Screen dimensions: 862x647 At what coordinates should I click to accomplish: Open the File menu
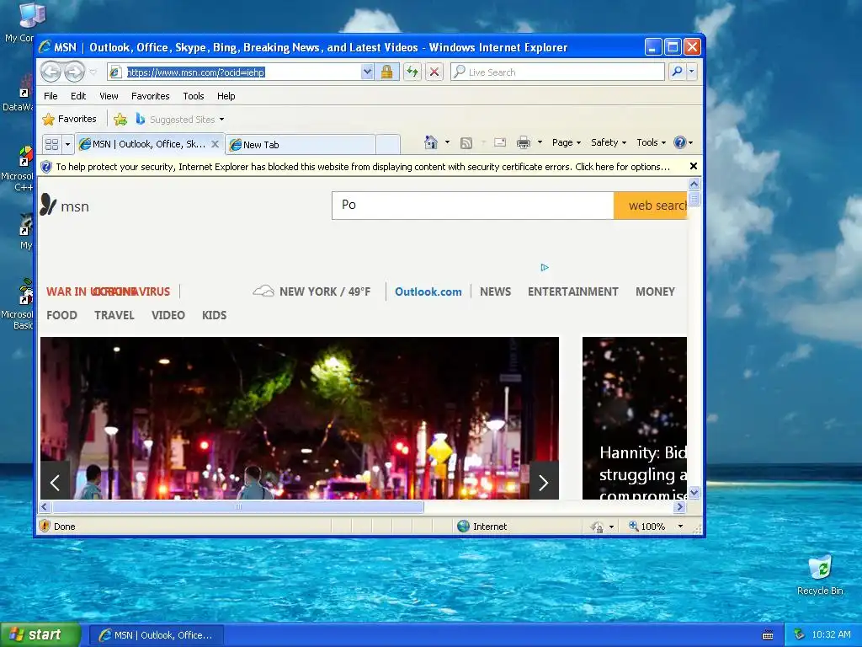pos(51,96)
